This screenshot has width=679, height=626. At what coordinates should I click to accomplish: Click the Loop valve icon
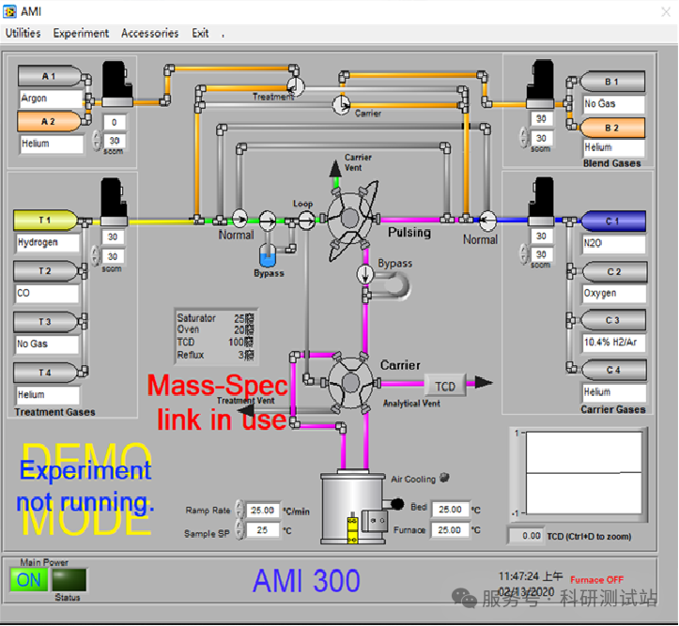pyautogui.click(x=306, y=220)
